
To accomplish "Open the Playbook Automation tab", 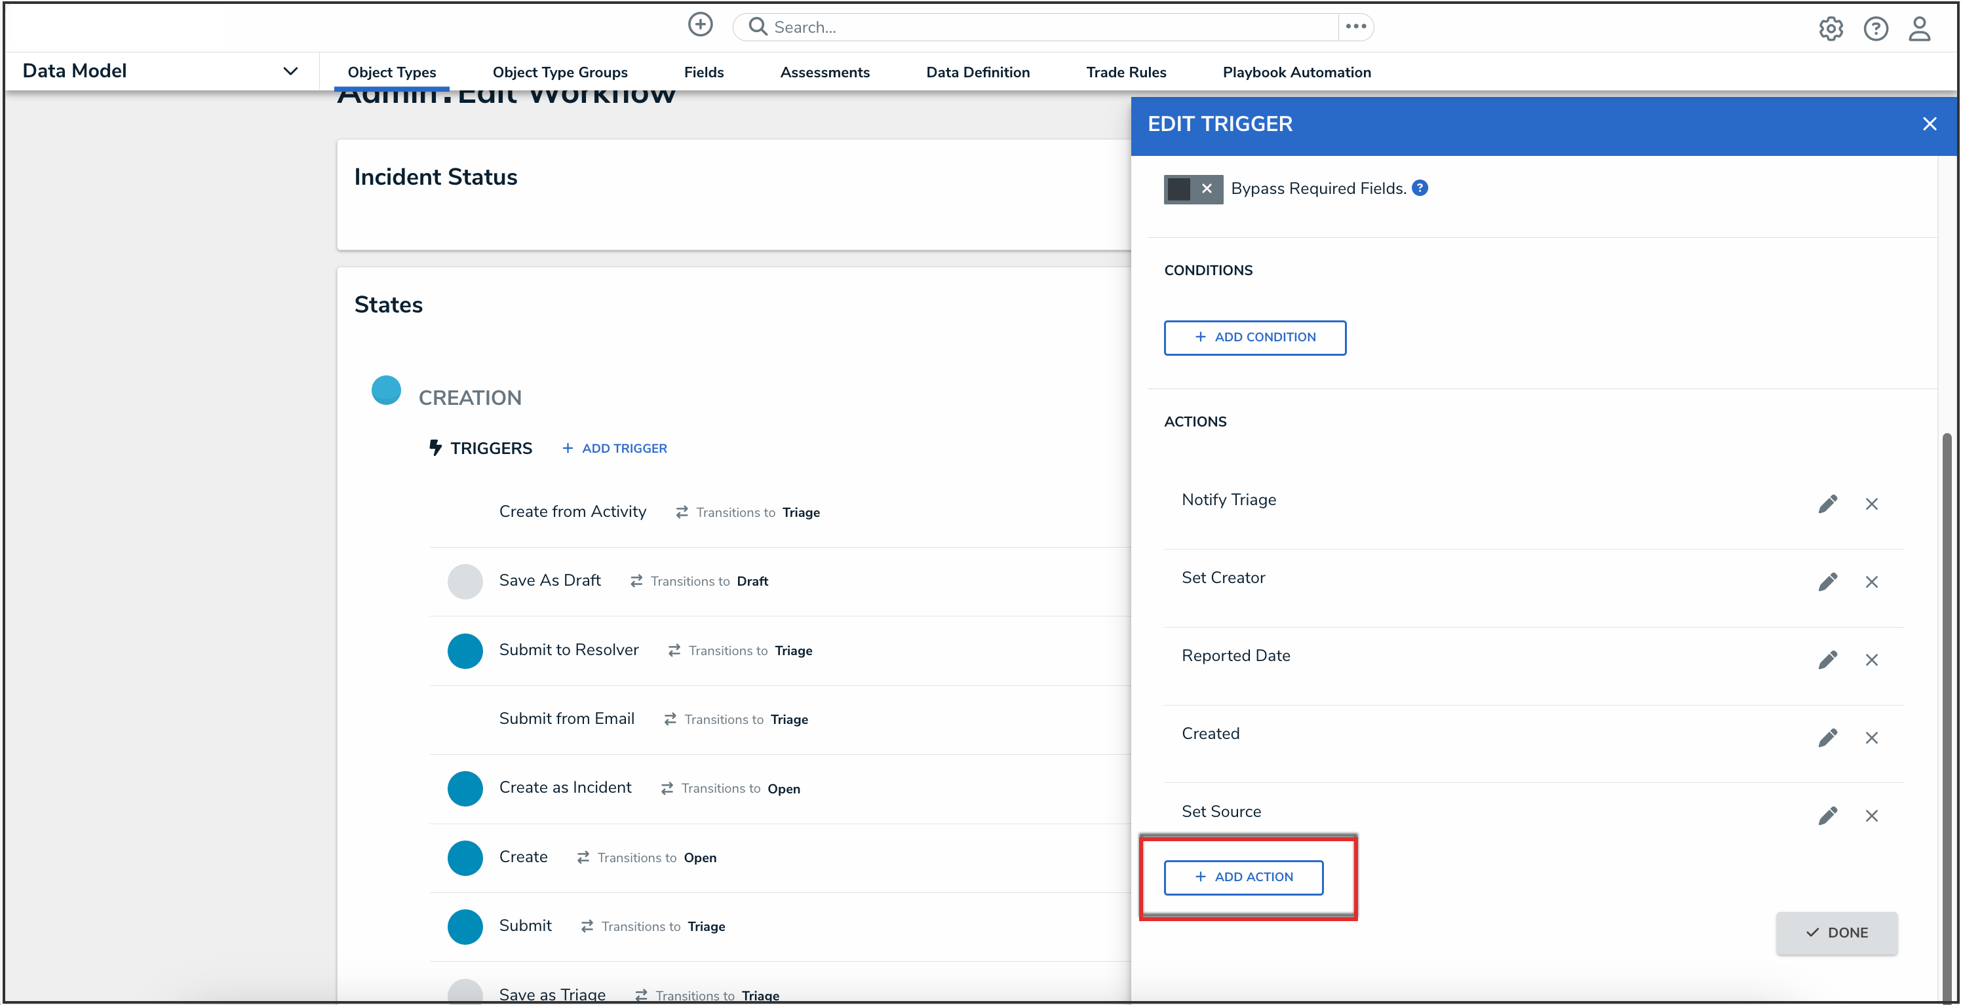I will (x=1296, y=72).
